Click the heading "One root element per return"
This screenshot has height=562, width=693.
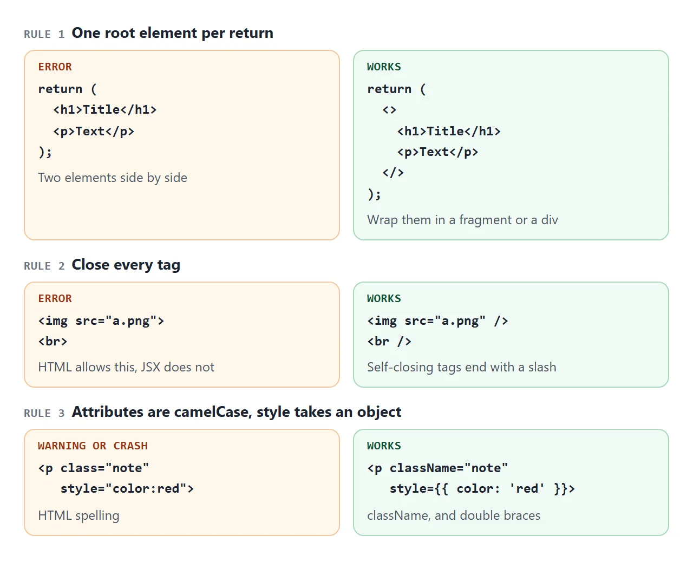pos(172,33)
